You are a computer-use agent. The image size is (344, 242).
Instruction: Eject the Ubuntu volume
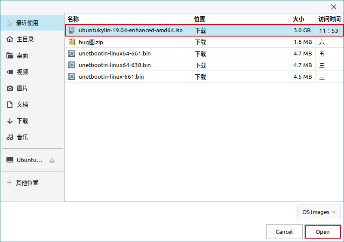point(52,160)
